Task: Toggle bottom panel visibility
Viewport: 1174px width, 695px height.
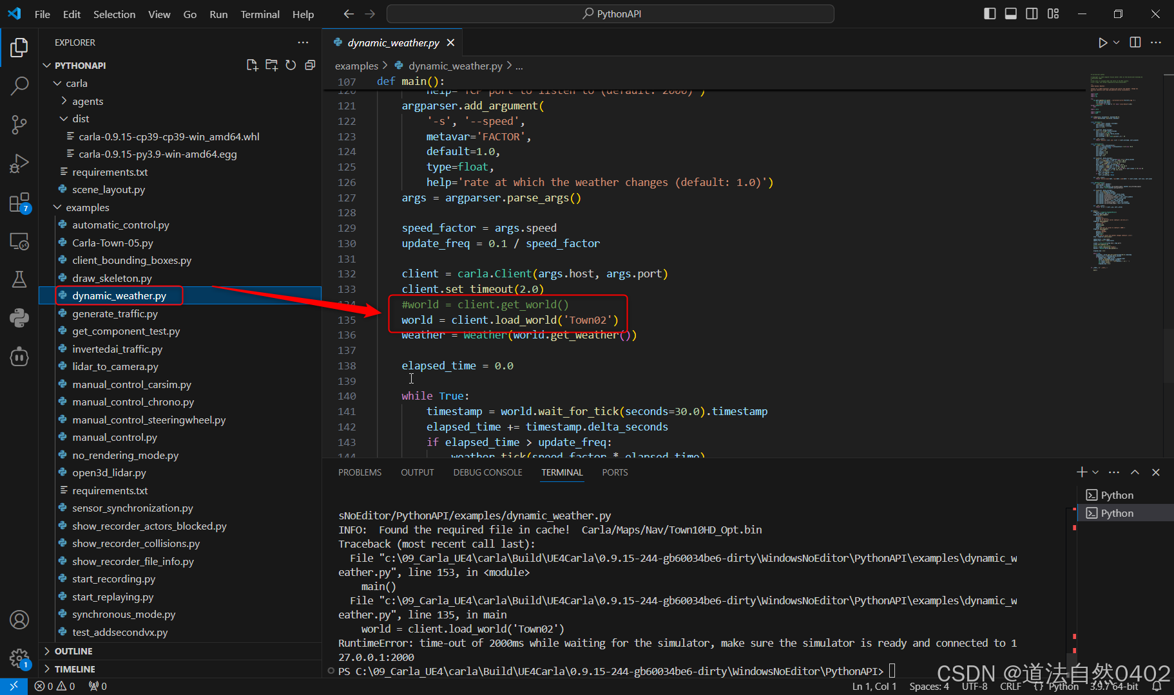Action: click(1011, 14)
